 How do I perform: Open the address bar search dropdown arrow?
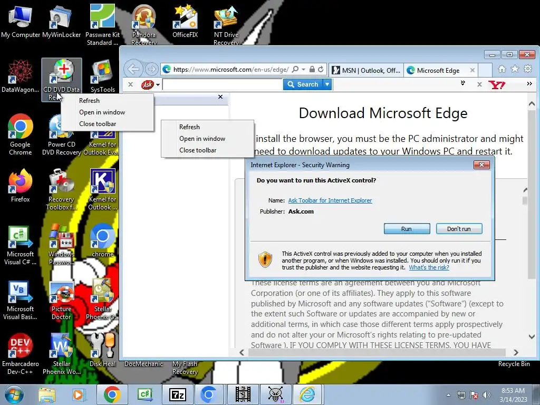(303, 69)
